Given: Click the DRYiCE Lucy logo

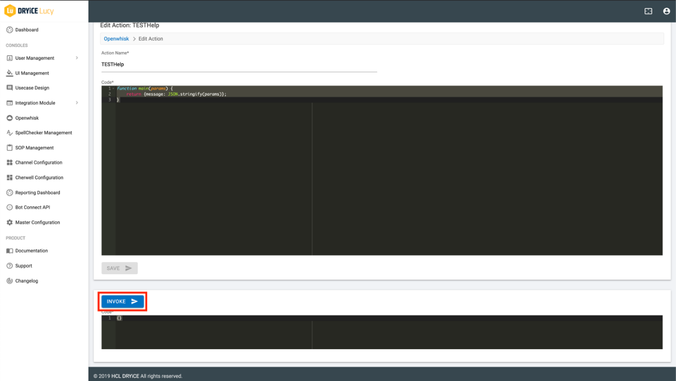Looking at the screenshot, I should point(29,11).
